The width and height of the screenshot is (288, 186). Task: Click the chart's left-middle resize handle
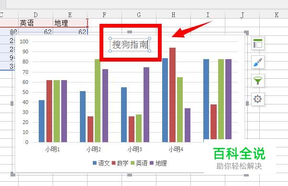tap(12, 103)
